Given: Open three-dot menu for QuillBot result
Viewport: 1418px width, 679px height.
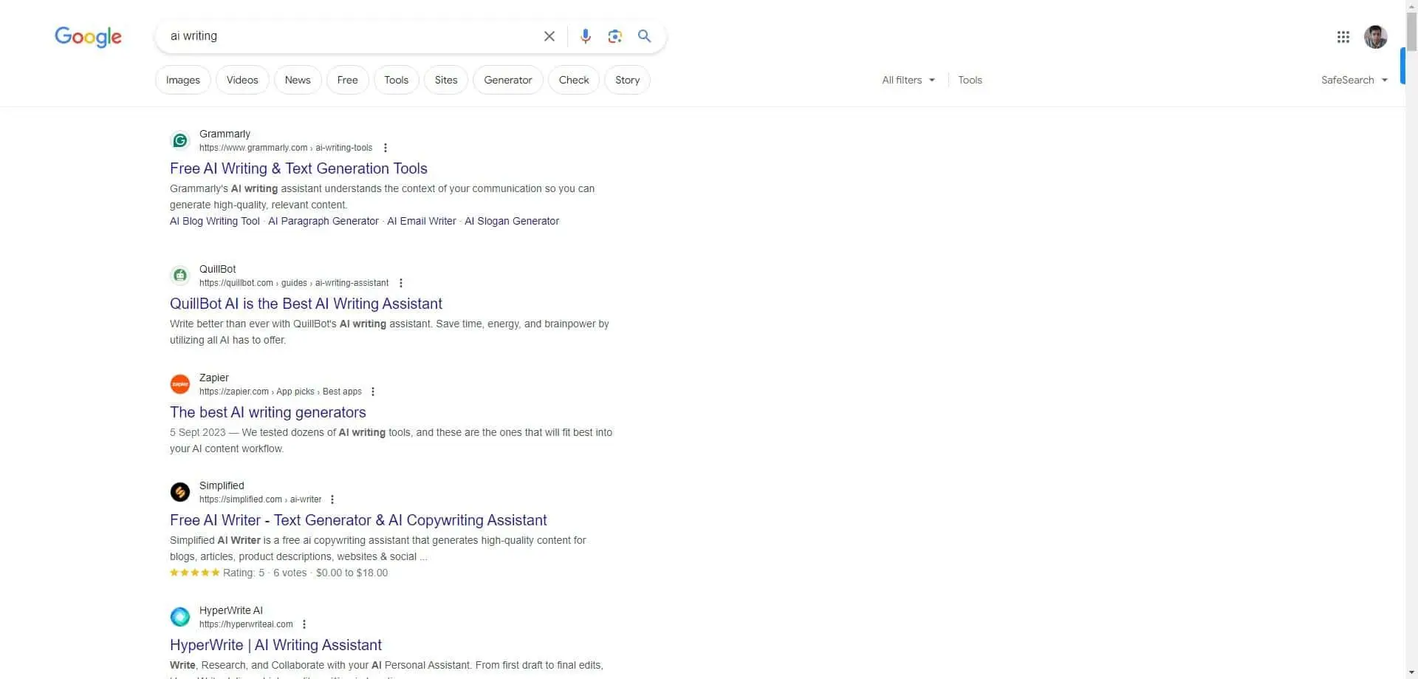Looking at the screenshot, I should [x=401, y=283].
